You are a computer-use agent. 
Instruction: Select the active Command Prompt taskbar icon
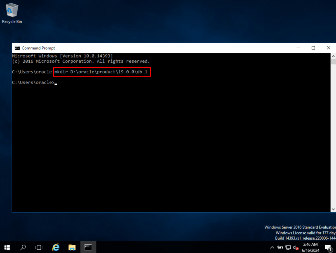tap(88, 247)
